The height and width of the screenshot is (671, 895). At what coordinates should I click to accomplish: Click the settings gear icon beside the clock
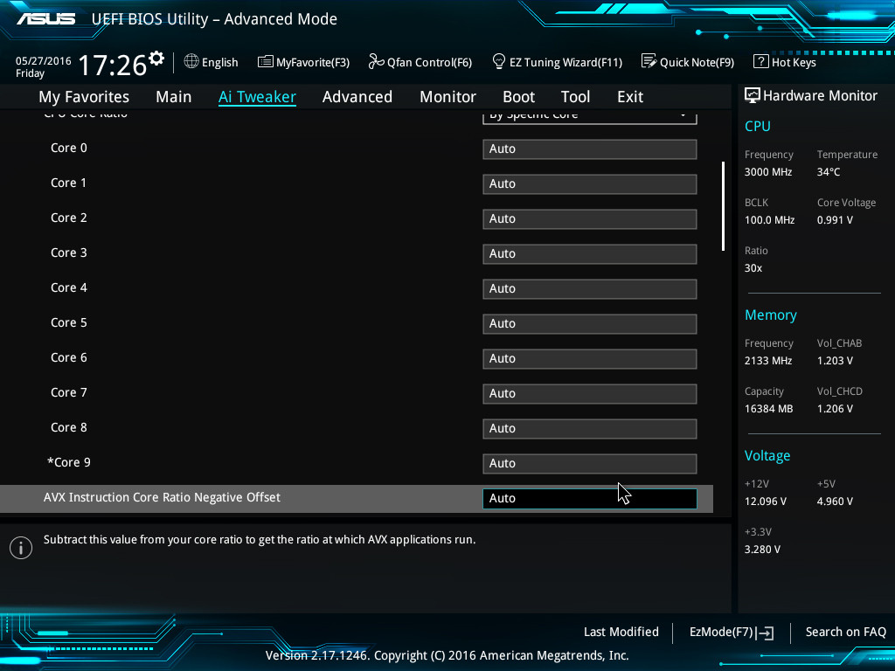click(x=156, y=59)
